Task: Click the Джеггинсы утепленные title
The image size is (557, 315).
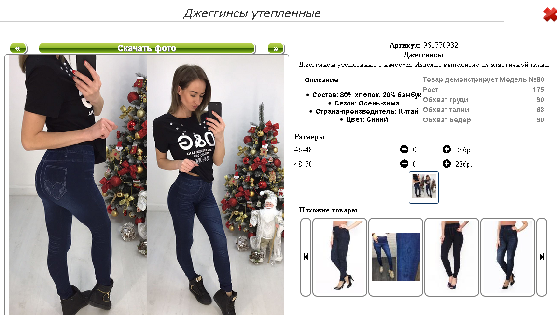Action: pos(252,13)
